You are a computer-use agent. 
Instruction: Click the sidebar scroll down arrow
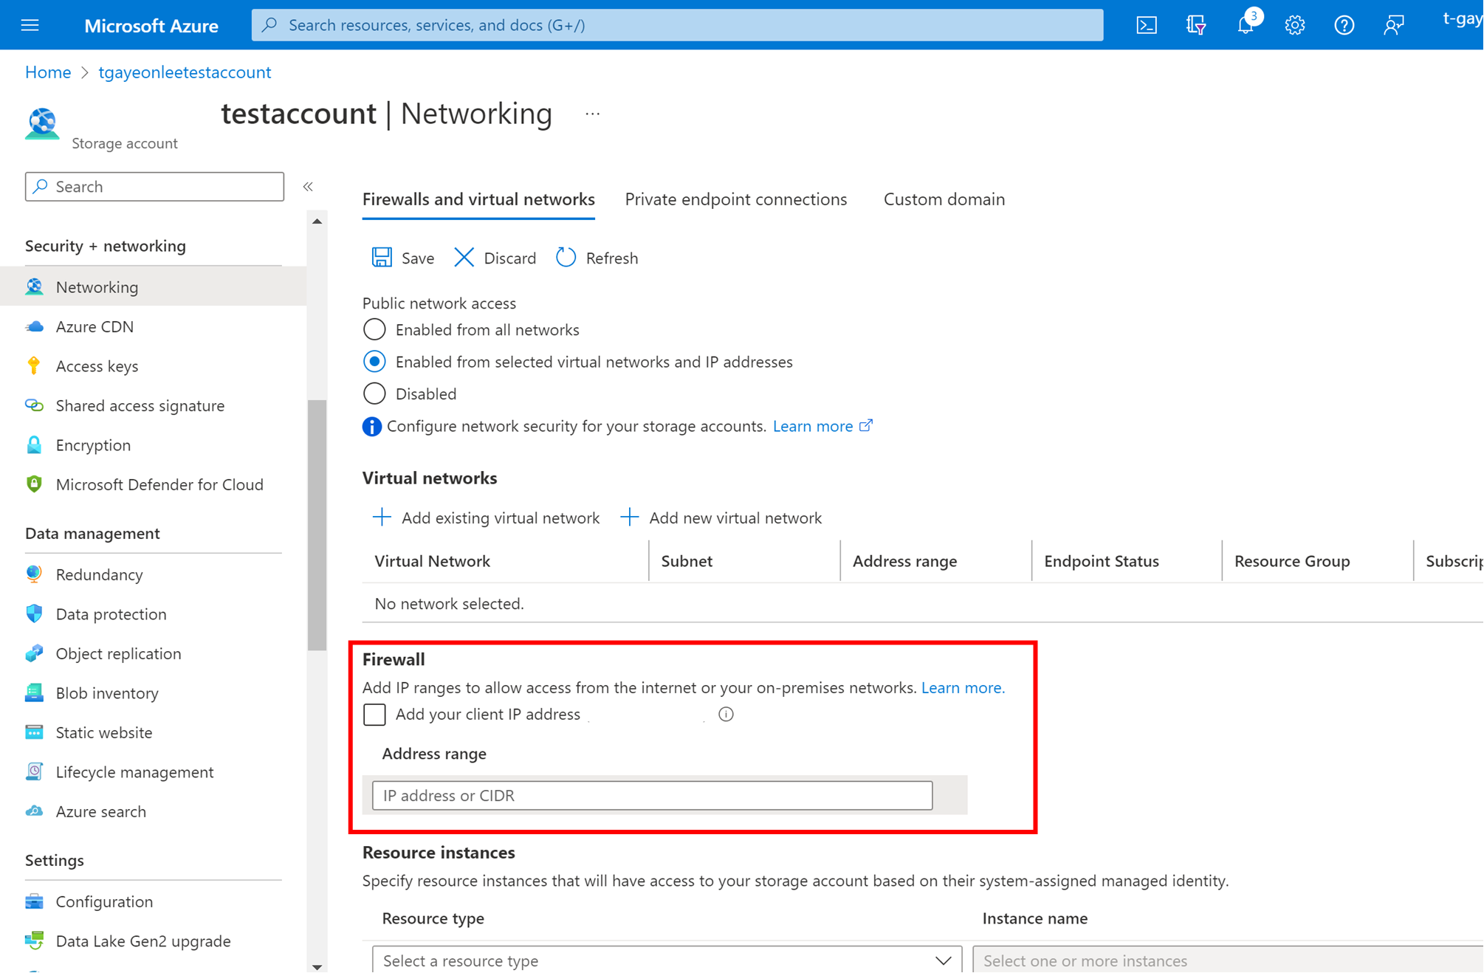(x=317, y=966)
